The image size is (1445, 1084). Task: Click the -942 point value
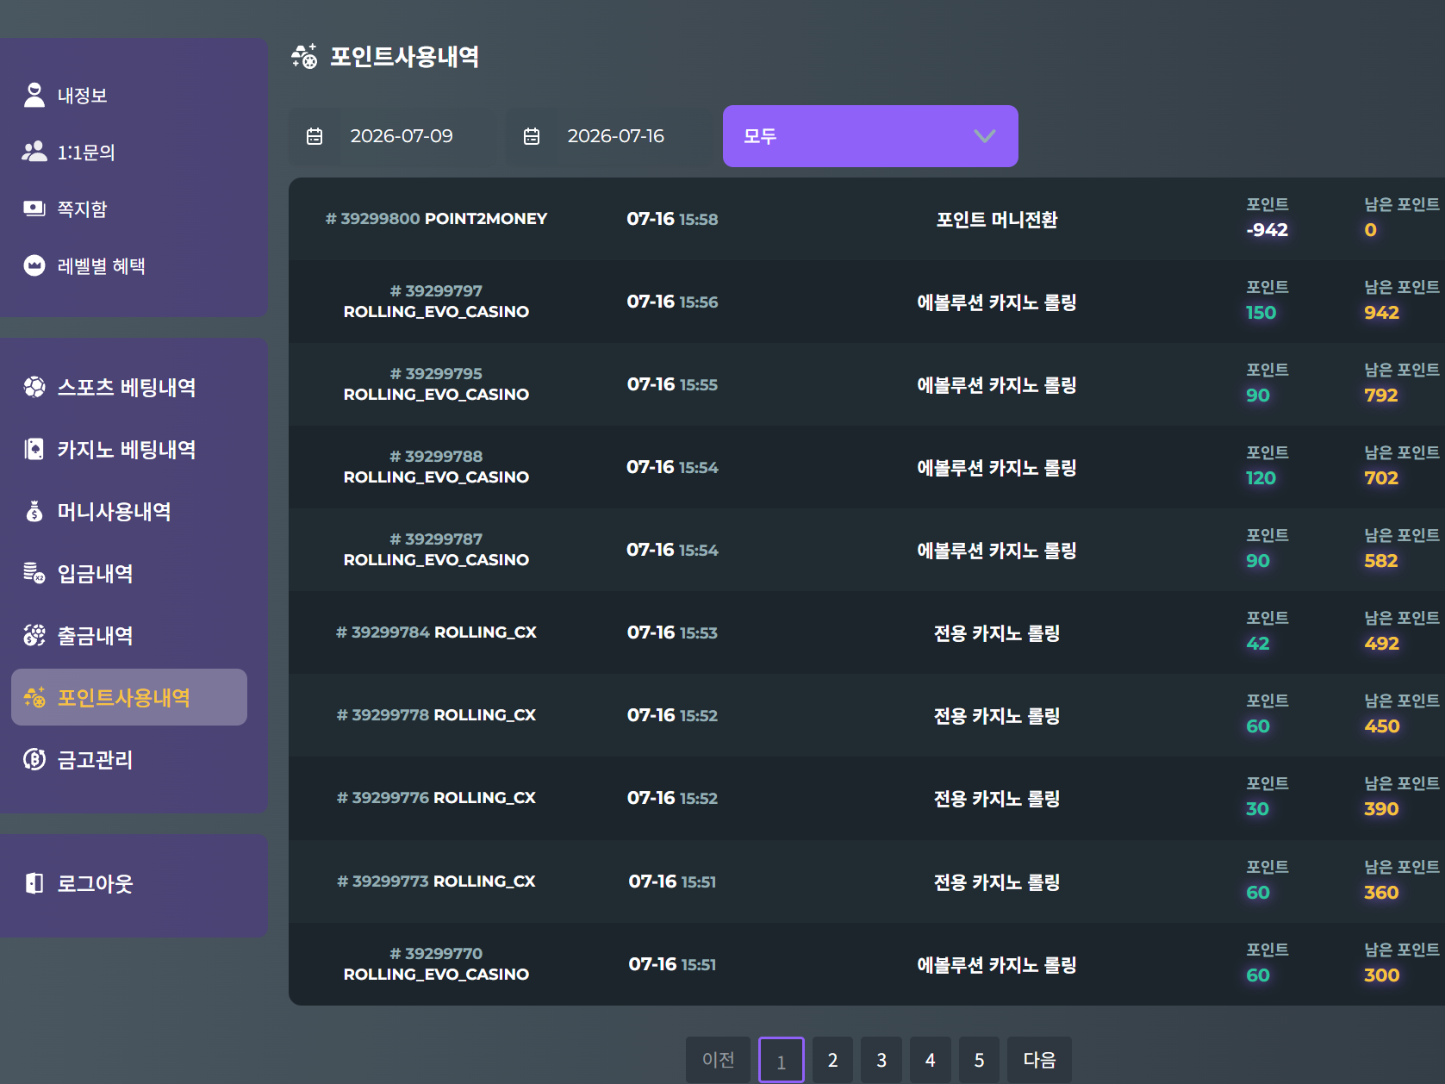pos(1267,230)
